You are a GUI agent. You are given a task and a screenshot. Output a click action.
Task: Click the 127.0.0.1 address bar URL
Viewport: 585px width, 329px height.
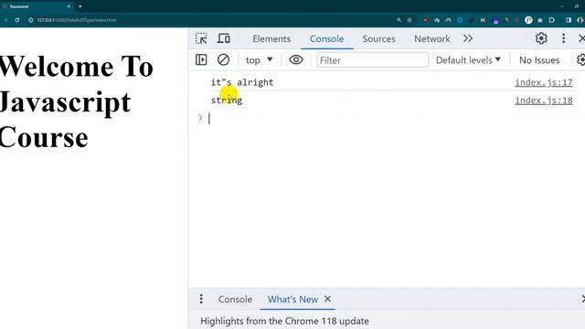[77, 20]
